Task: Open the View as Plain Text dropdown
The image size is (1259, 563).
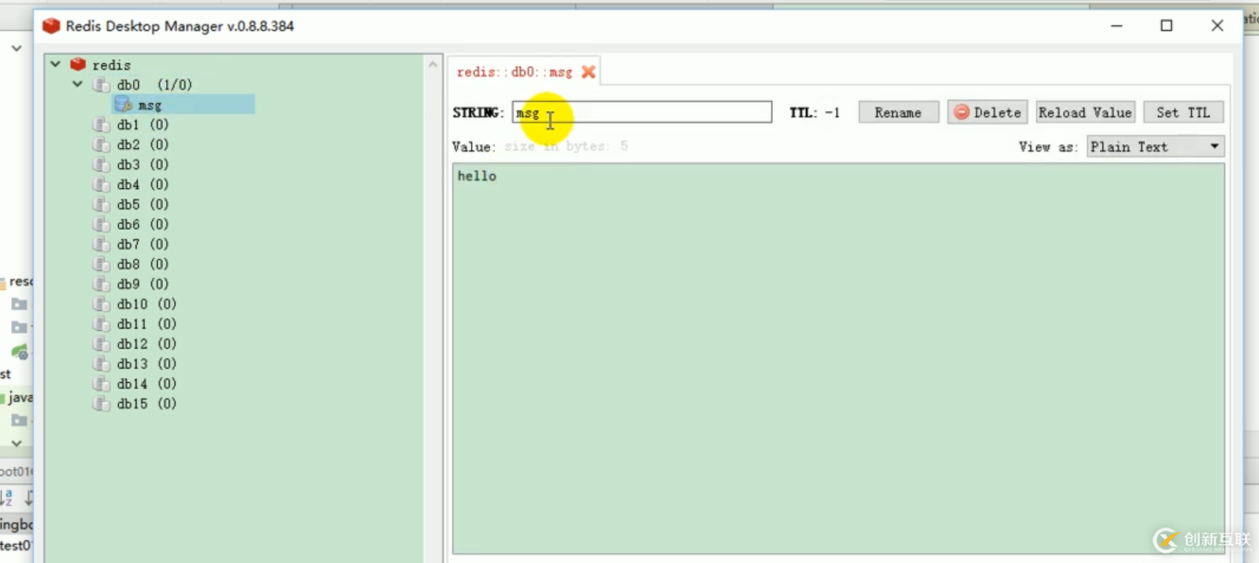Action: [x=1155, y=146]
